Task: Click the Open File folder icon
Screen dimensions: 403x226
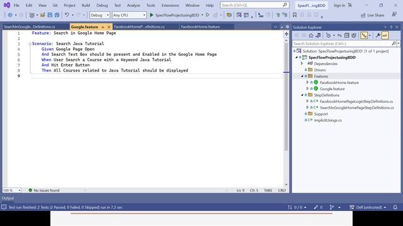Action: pos(43,15)
